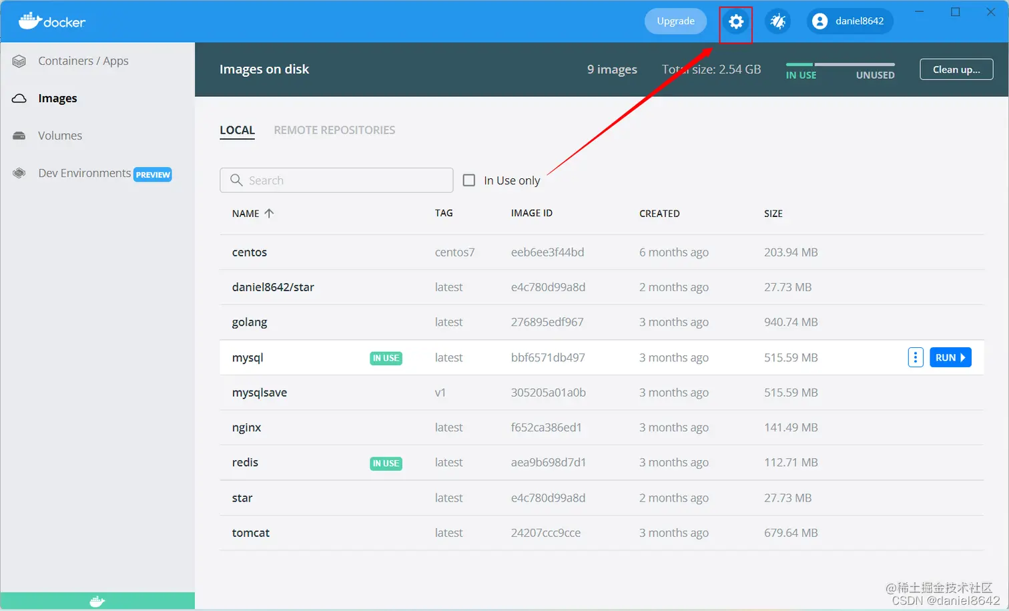Focus the image Search field
The image size is (1009, 611).
pyautogui.click(x=336, y=180)
